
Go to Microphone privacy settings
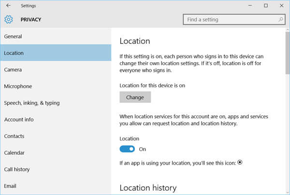click(x=56, y=86)
